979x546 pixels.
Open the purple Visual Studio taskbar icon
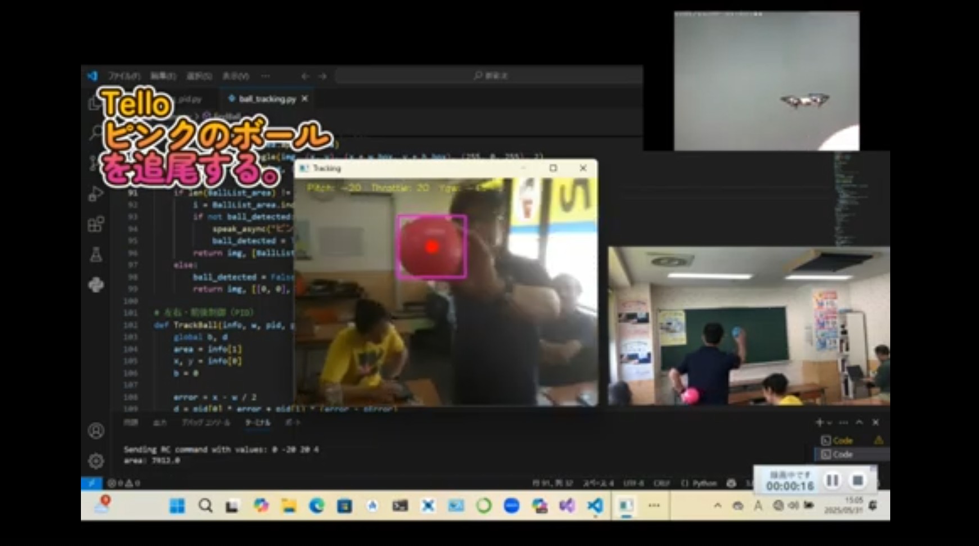pyautogui.click(x=567, y=506)
